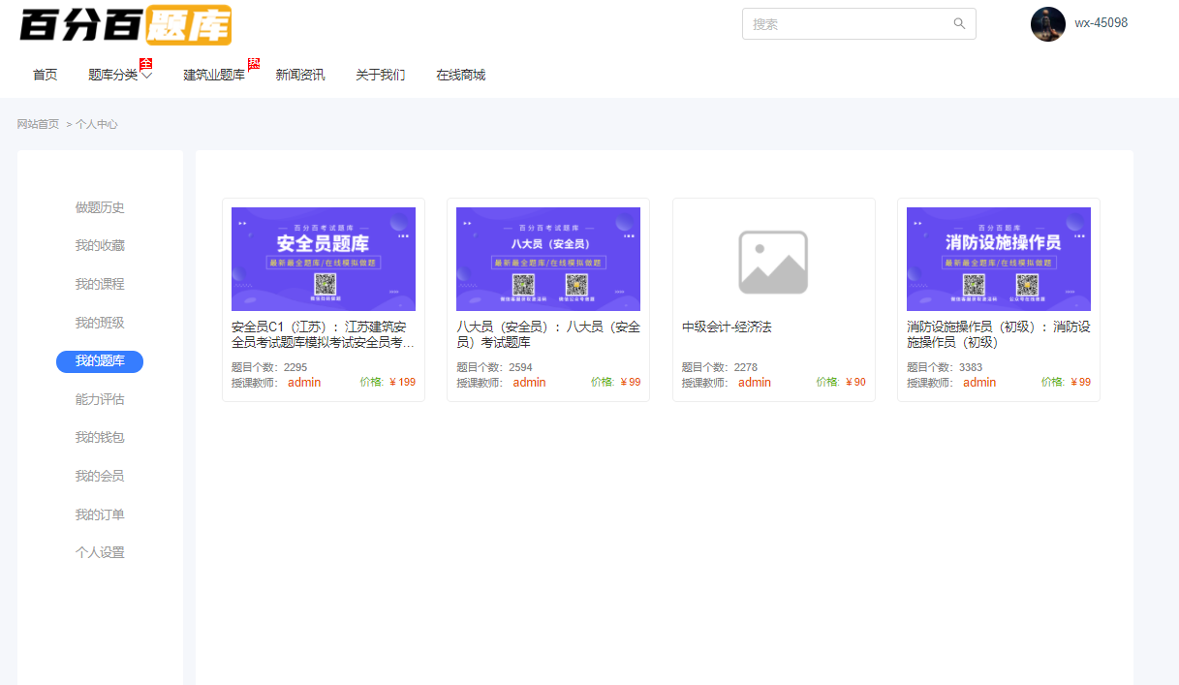Click the 安全员C1（江苏）title
Image resolution: width=1179 pixels, height=685 pixels.
324,335
